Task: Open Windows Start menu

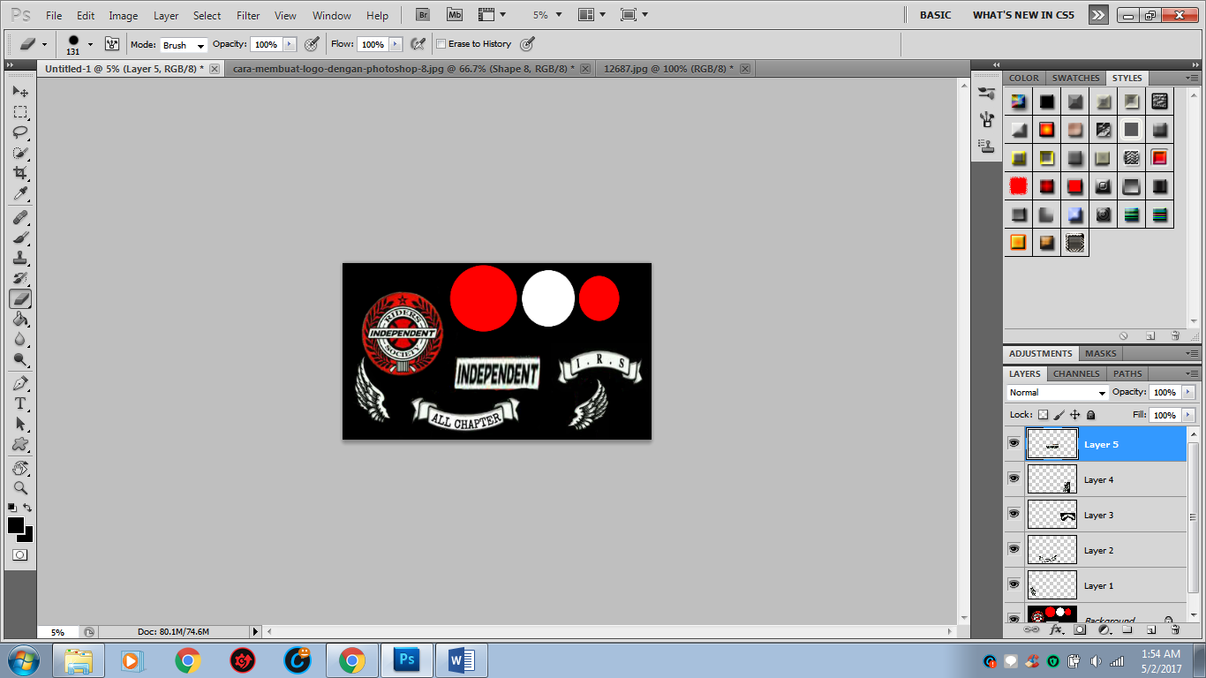Action: [23, 659]
